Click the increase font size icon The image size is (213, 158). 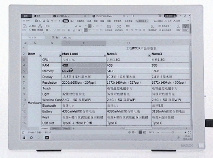[77, 26]
